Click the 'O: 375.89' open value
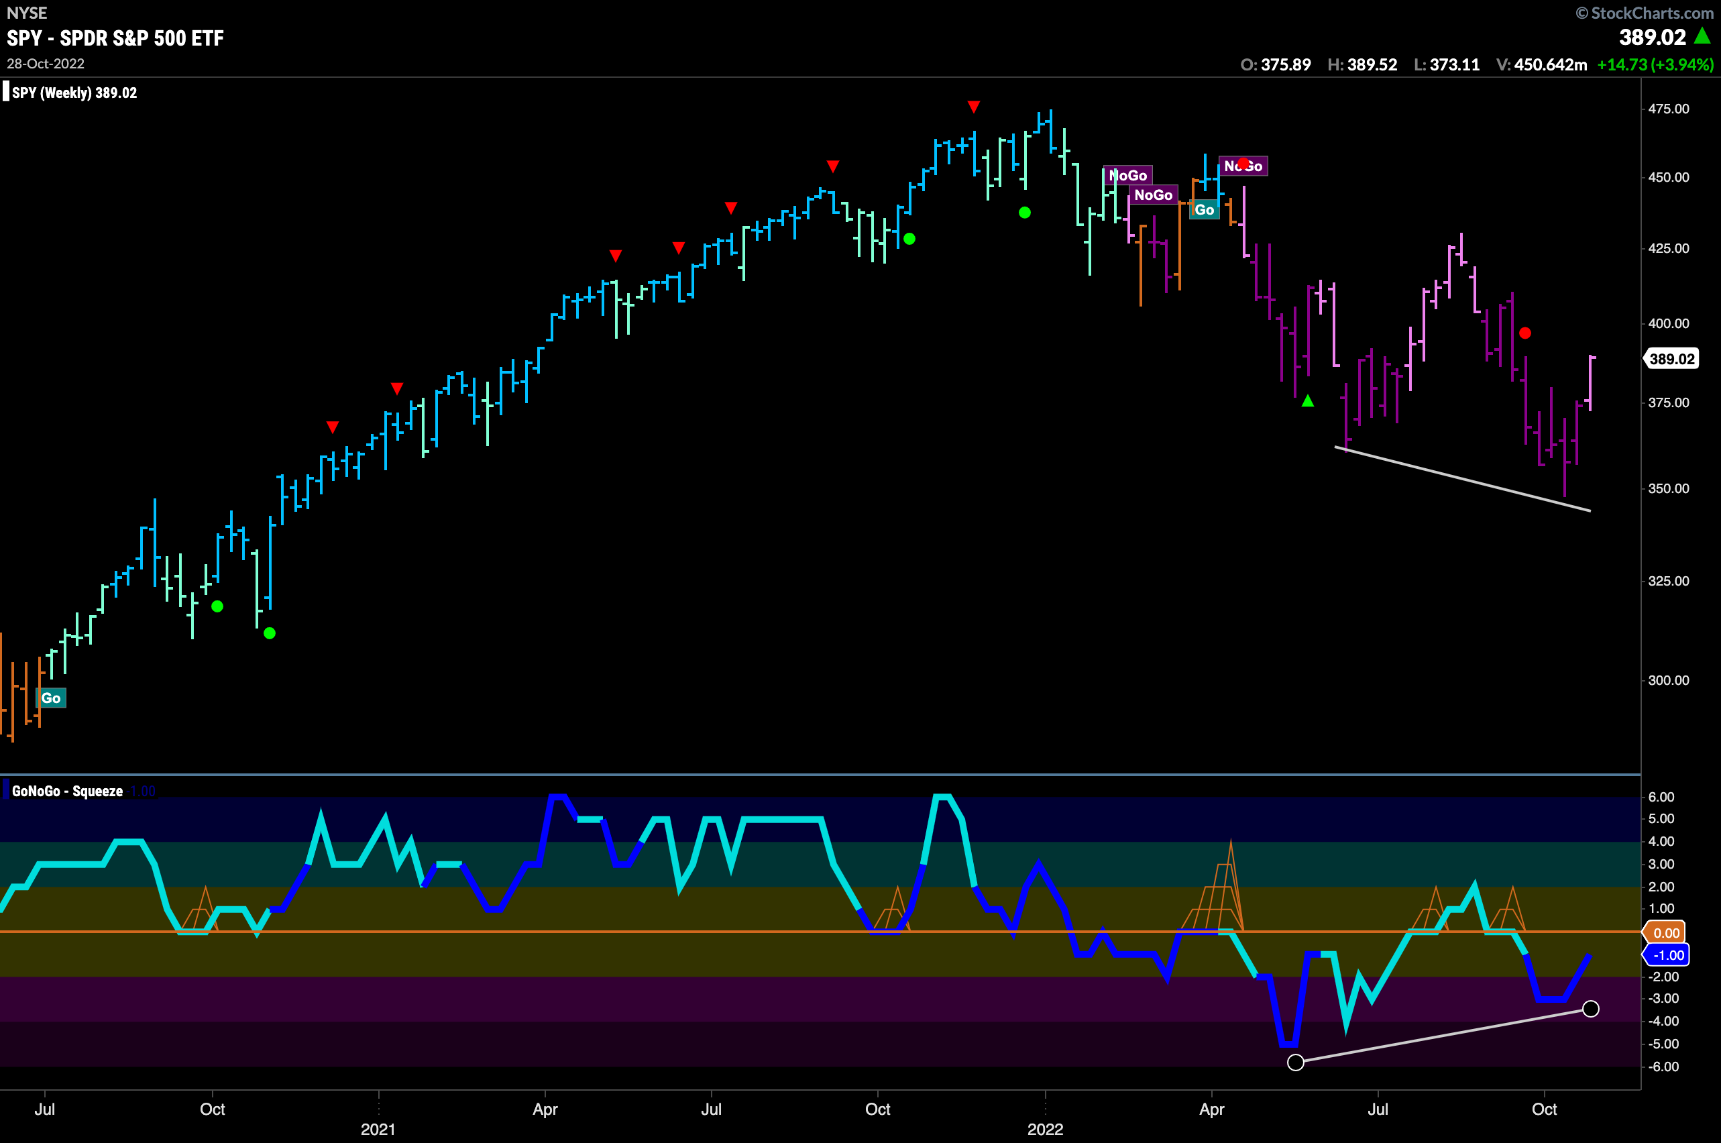Viewport: 1721px width, 1143px height. 1276,64
